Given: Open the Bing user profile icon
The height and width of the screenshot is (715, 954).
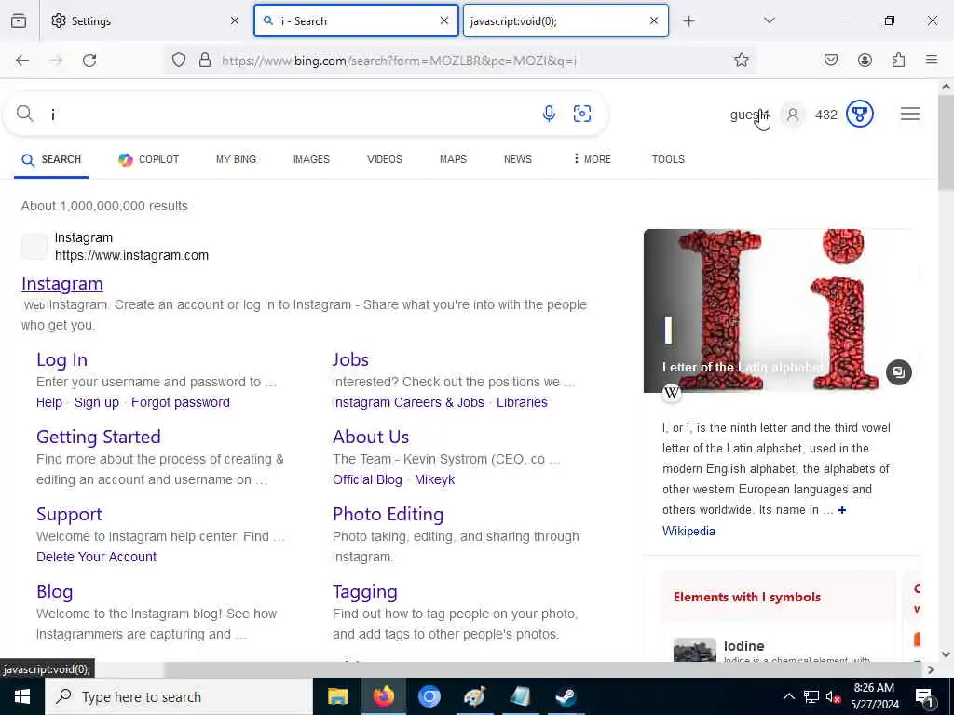Looking at the screenshot, I should (792, 115).
